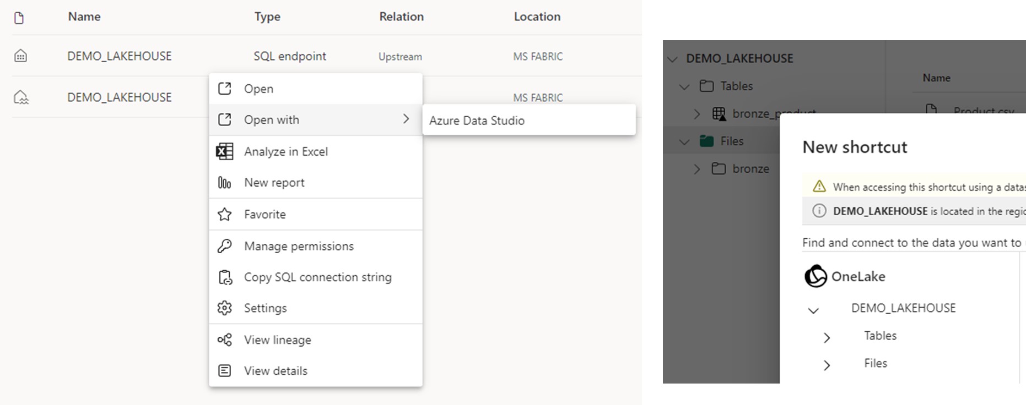
Task: Sort by the Location column header
Action: 537,17
